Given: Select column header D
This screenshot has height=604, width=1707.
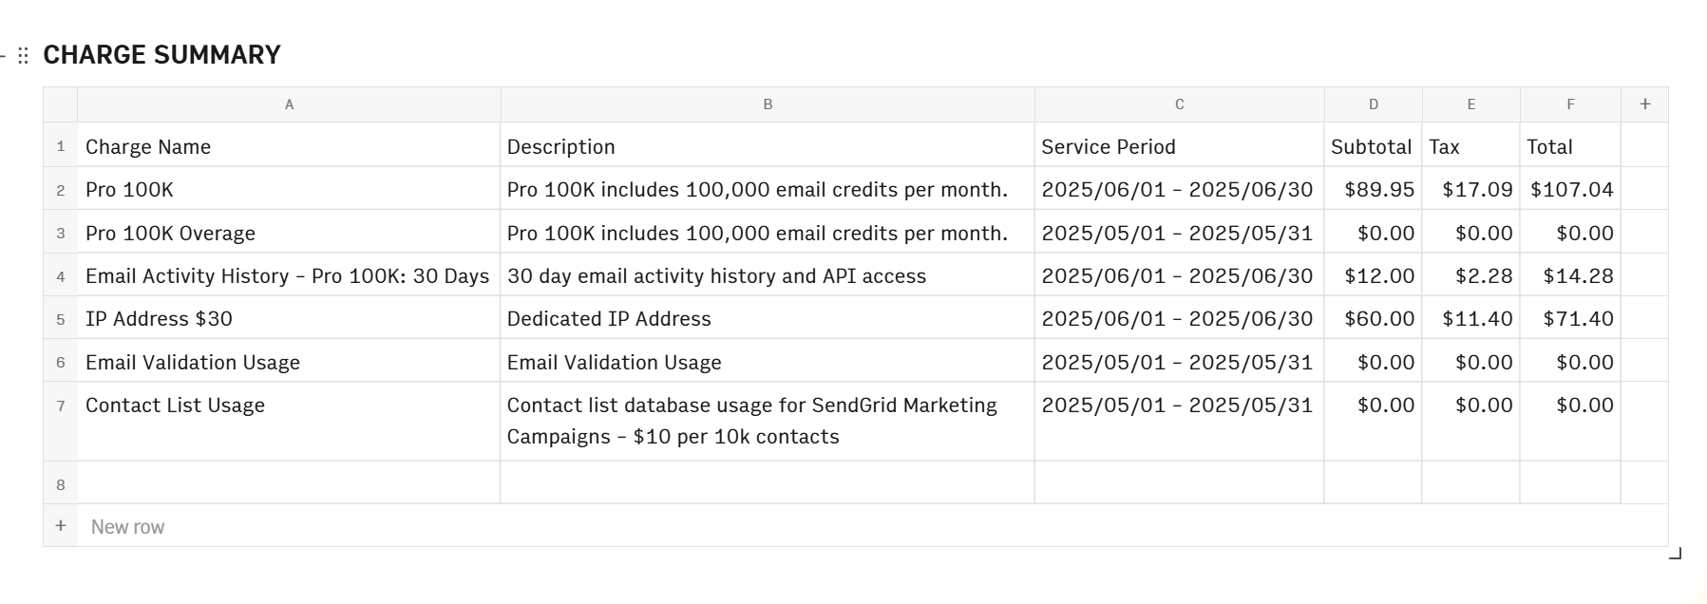Looking at the screenshot, I should coord(1372,104).
